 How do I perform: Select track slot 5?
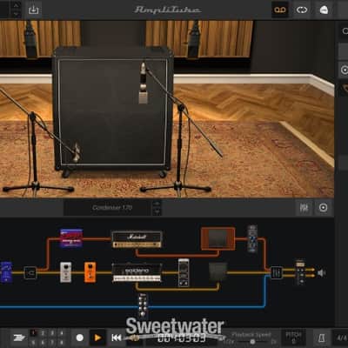pos(33,343)
